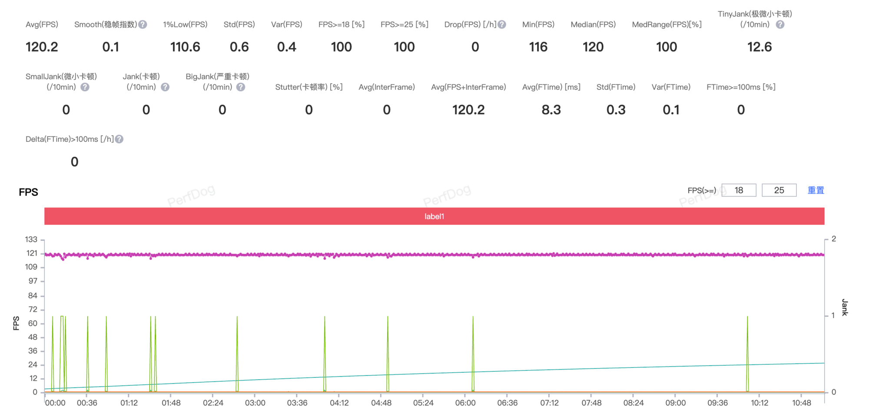Open help icon for SmallJank (/10min)
Viewport: 869px width, 410px height.
pos(85,87)
